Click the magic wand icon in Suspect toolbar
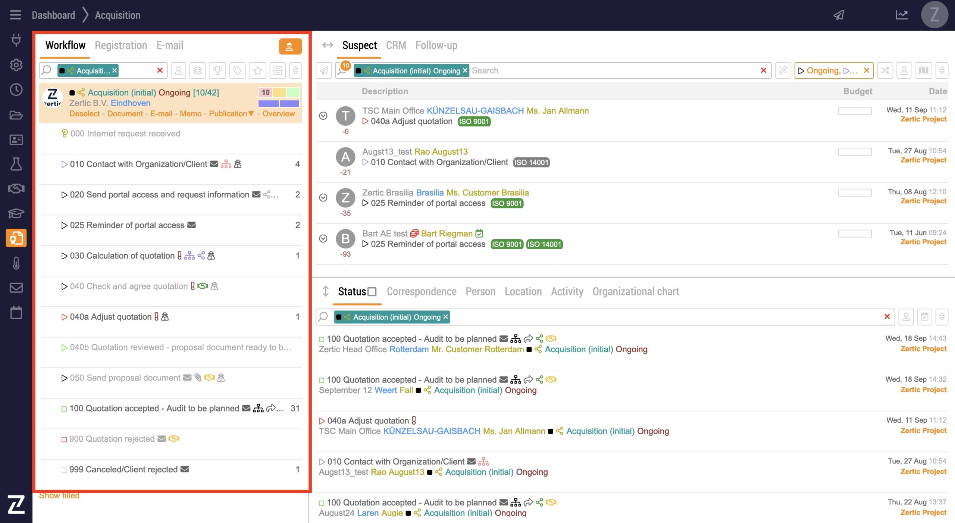The width and height of the screenshot is (955, 523). 783,71
